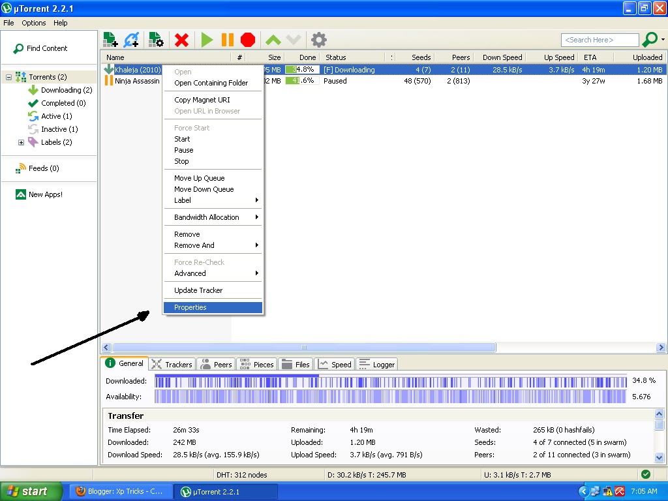Expand the Remove And submenu
The image size is (668, 501).
213,246
